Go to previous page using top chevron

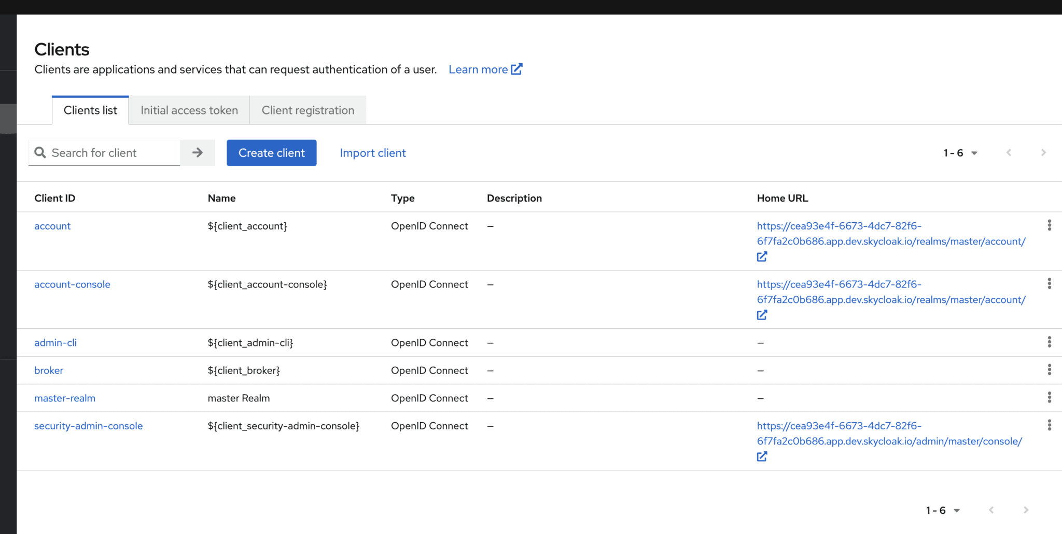1009,153
